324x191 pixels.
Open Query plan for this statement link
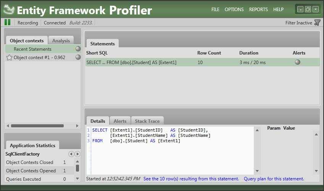(274, 179)
